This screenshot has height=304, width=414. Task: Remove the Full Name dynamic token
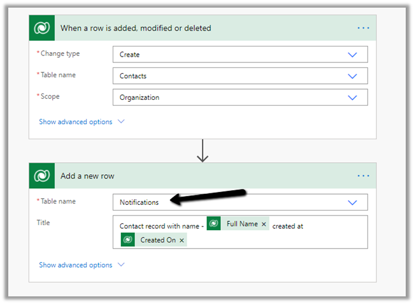tap(264, 225)
